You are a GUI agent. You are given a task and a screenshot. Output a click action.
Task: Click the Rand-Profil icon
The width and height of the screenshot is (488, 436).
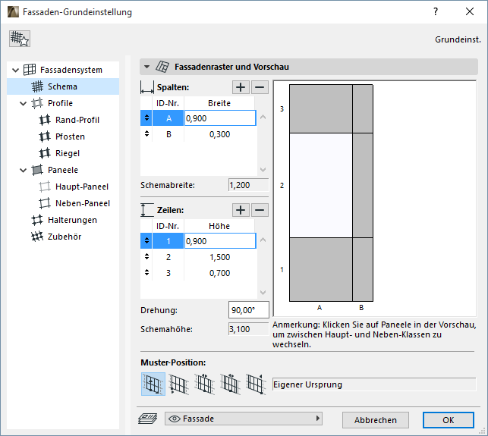tap(45, 120)
